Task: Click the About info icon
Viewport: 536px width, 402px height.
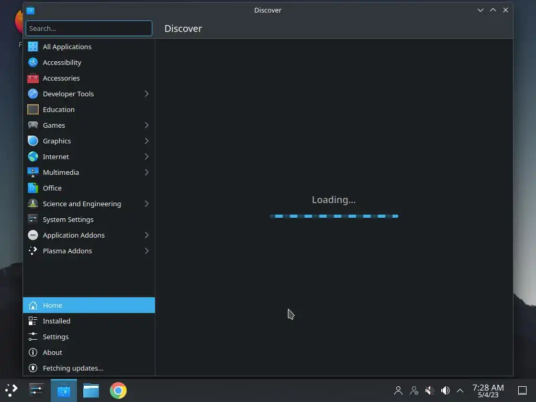Action: tap(33, 352)
